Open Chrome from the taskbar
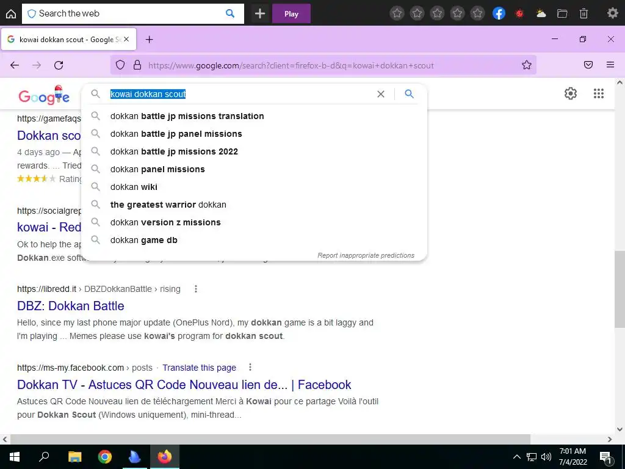This screenshot has height=469, width=625. click(105, 457)
